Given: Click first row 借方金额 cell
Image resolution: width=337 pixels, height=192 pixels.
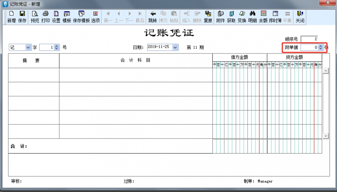Looking at the screenshot, I should 240,75.
